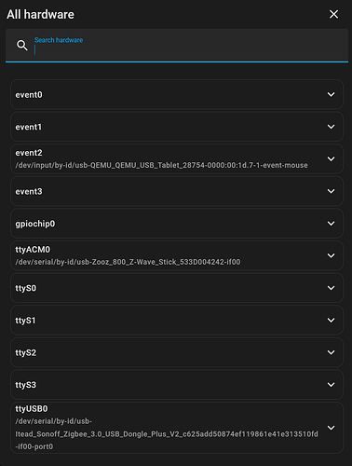Expand the ttyS0 chevron
This screenshot has height=466, width=352.
332,288
